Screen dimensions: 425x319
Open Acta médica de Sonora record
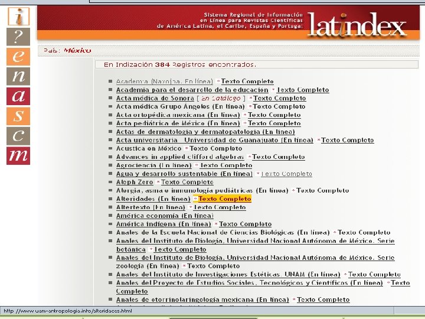point(155,98)
